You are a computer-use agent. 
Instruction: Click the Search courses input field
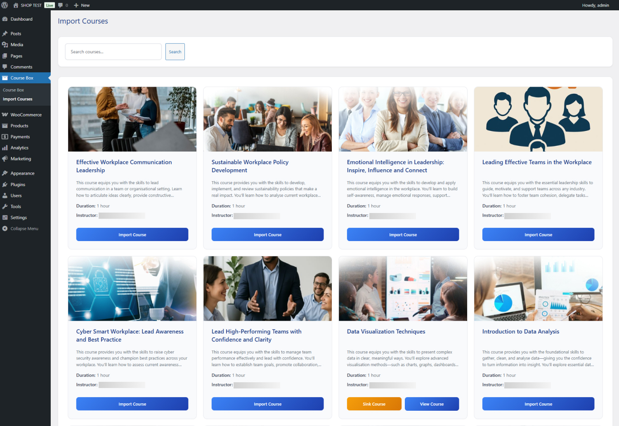tap(113, 52)
